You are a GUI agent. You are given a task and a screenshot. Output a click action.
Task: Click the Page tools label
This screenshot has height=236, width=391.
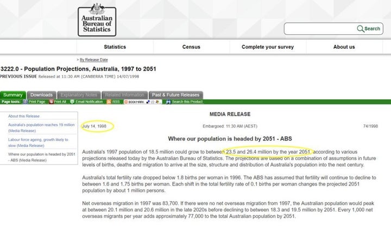pos(11,101)
